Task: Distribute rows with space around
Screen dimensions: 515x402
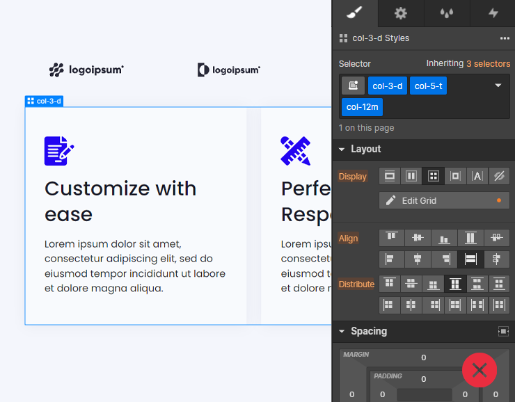Action: click(499, 284)
